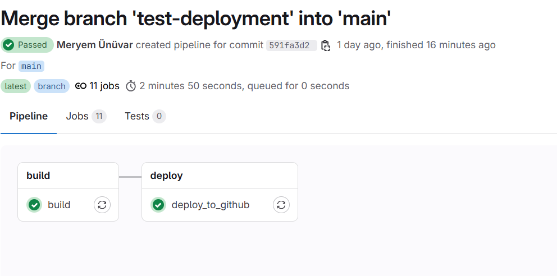
Task: Switch to the Tests tab
Action: pos(145,116)
